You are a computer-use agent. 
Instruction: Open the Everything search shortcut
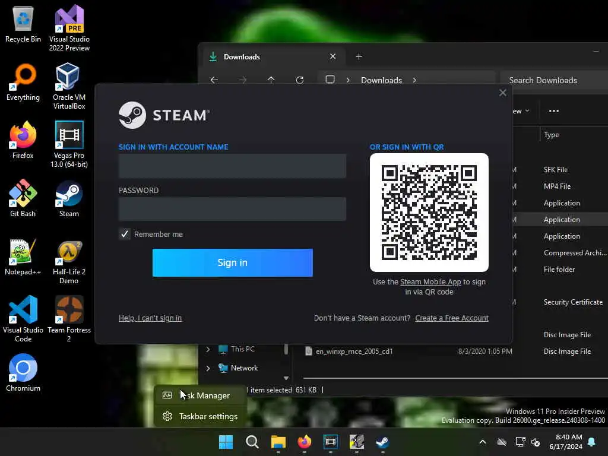[23, 82]
